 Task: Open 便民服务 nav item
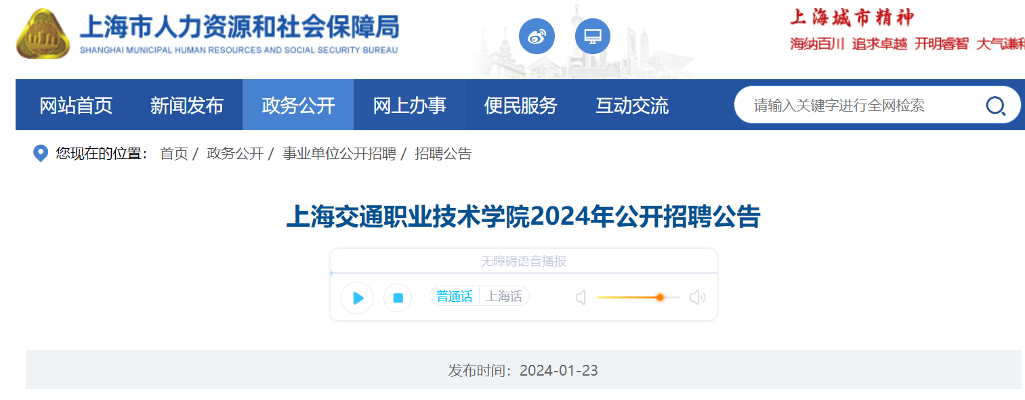click(x=520, y=106)
